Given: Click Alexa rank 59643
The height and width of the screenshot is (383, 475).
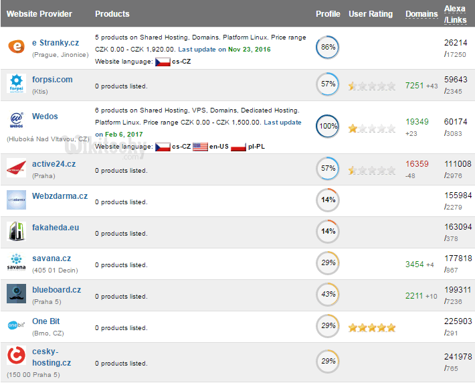Looking at the screenshot, I should point(456,80).
